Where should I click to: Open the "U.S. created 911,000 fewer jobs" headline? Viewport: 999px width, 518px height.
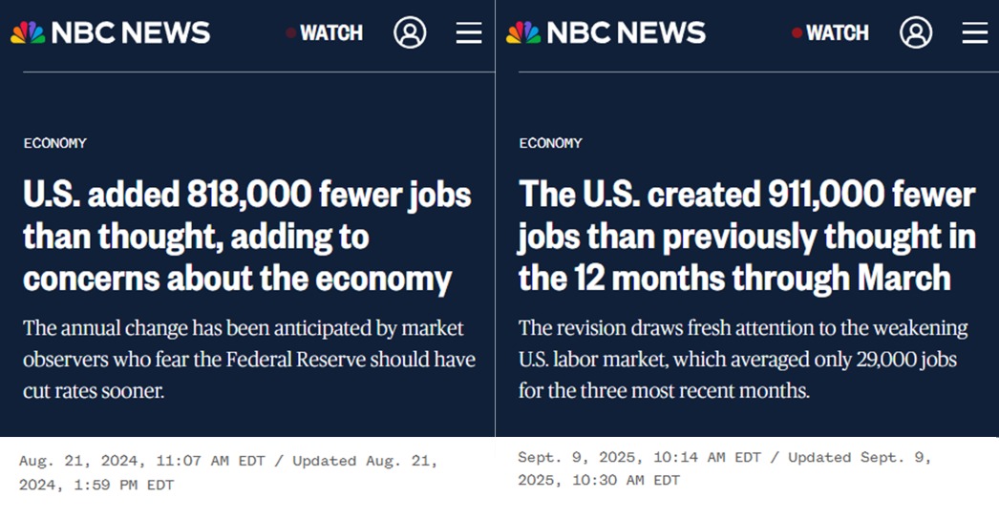(x=746, y=237)
